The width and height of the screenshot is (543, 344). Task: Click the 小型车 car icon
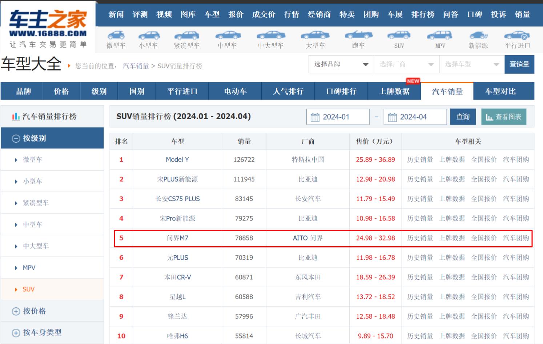click(148, 35)
